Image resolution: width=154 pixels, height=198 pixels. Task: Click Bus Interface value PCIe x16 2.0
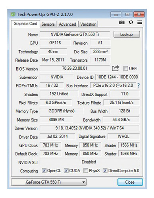tap(113, 86)
